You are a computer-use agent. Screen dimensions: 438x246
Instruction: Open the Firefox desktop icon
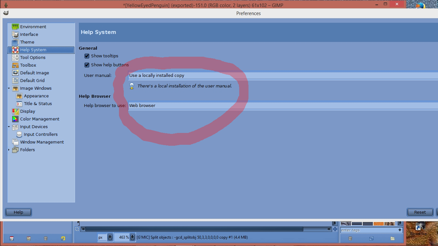[x=420, y=6]
